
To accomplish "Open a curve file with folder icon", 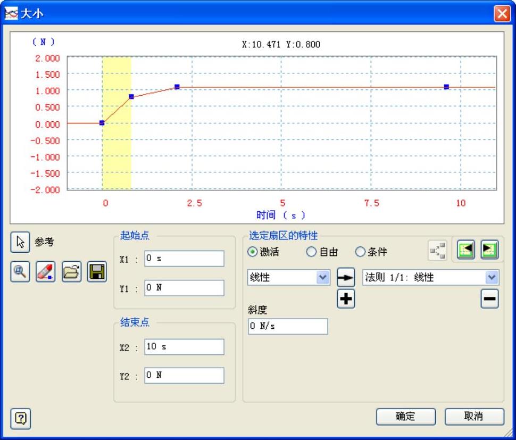I will pyautogui.click(x=71, y=272).
